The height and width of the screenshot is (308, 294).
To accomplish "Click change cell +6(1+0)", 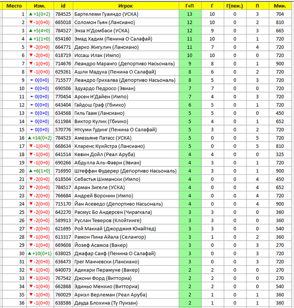I will point(40,171).
